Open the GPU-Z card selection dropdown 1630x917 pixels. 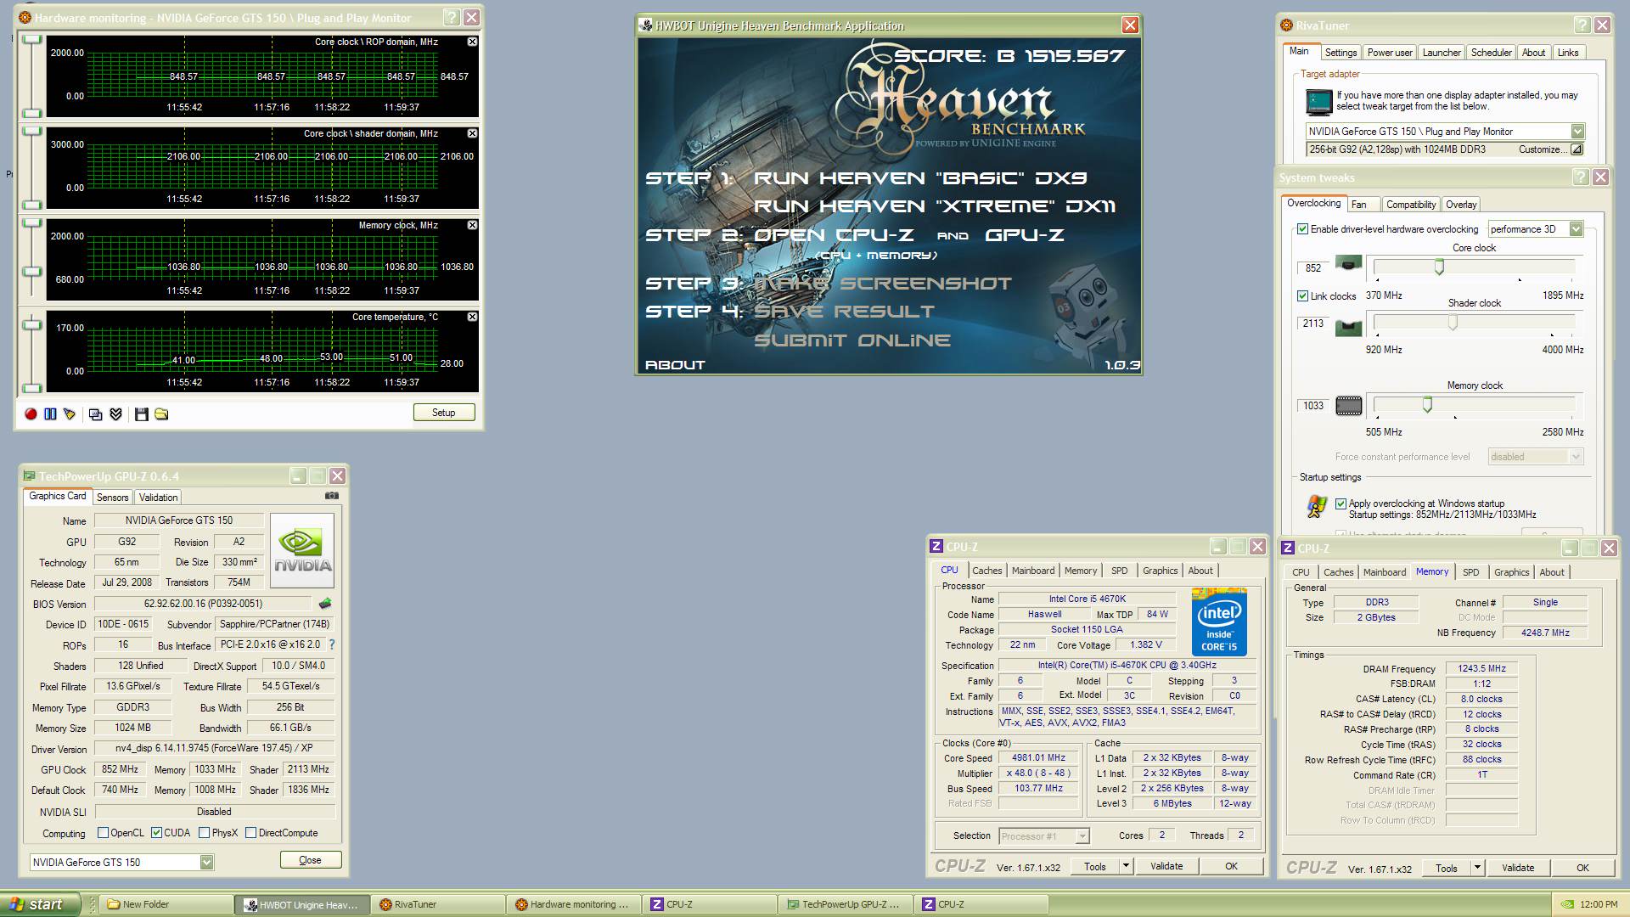point(206,863)
